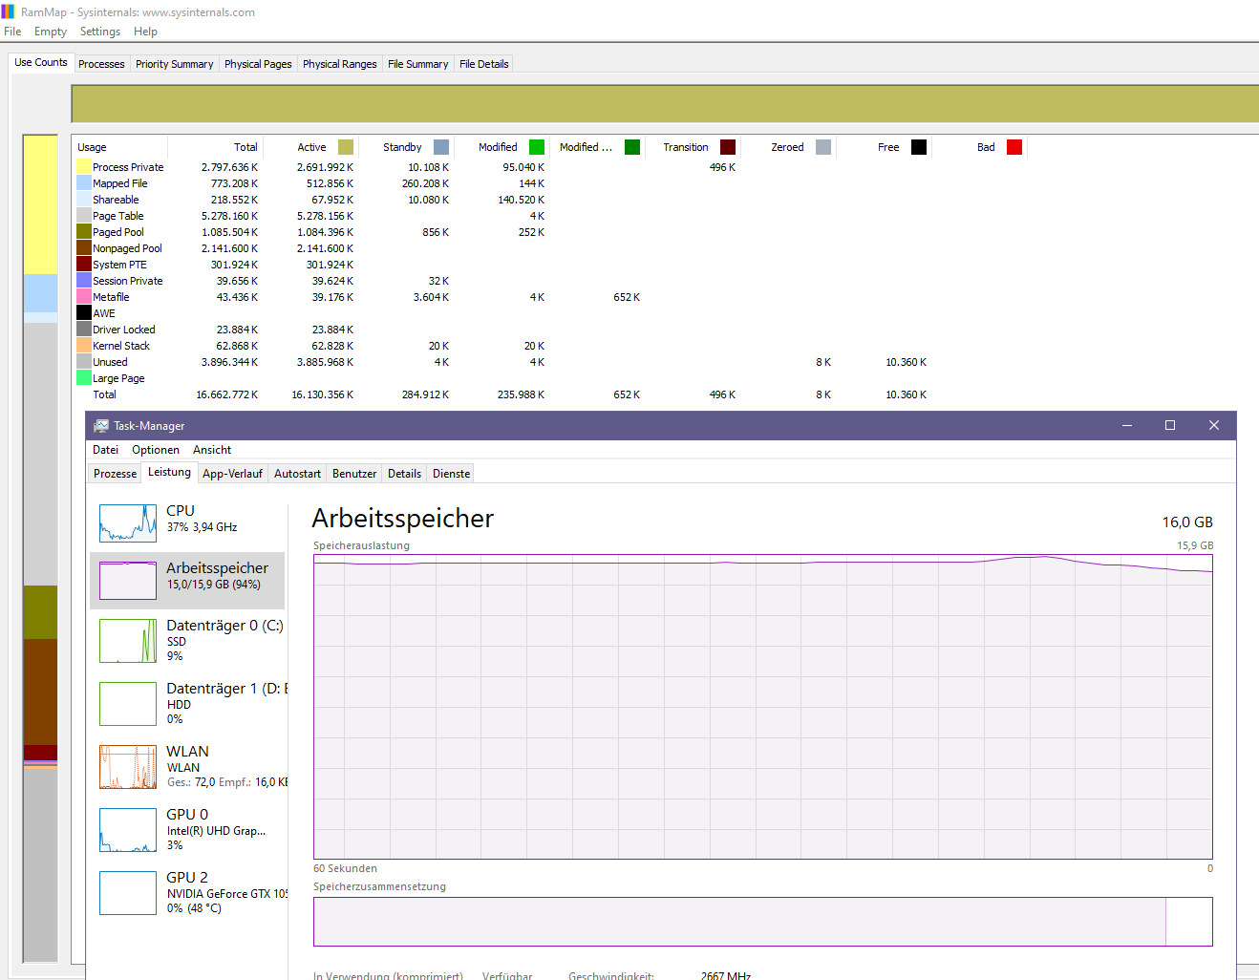Select GPU 2 NVIDIA GeForce entry

click(x=187, y=892)
